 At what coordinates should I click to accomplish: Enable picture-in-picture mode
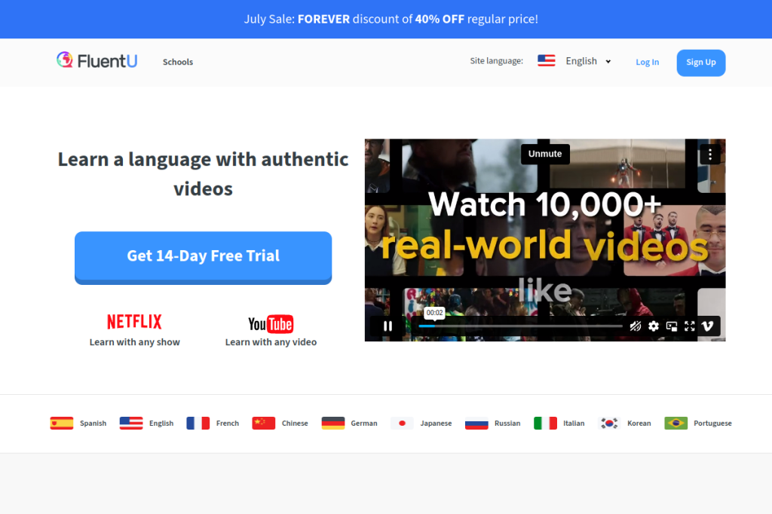(x=672, y=326)
